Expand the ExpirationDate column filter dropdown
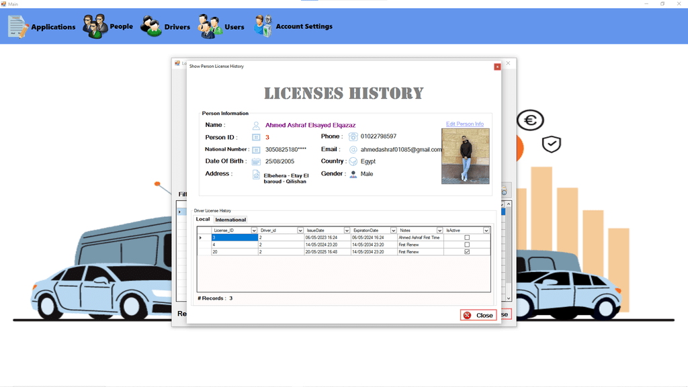This screenshot has width=688, height=387. [x=393, y=230]
